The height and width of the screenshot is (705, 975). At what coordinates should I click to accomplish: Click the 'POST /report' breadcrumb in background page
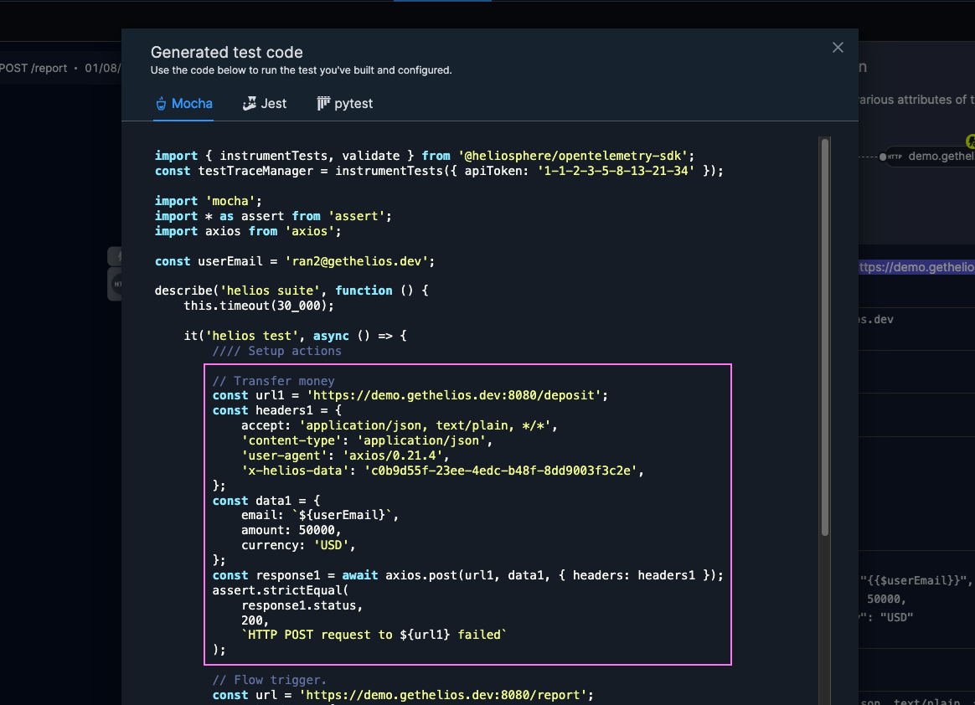click(x=34, y=69)
